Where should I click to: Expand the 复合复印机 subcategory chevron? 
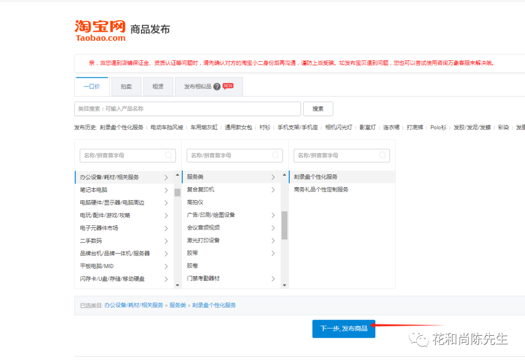click(x=273, y=190)
